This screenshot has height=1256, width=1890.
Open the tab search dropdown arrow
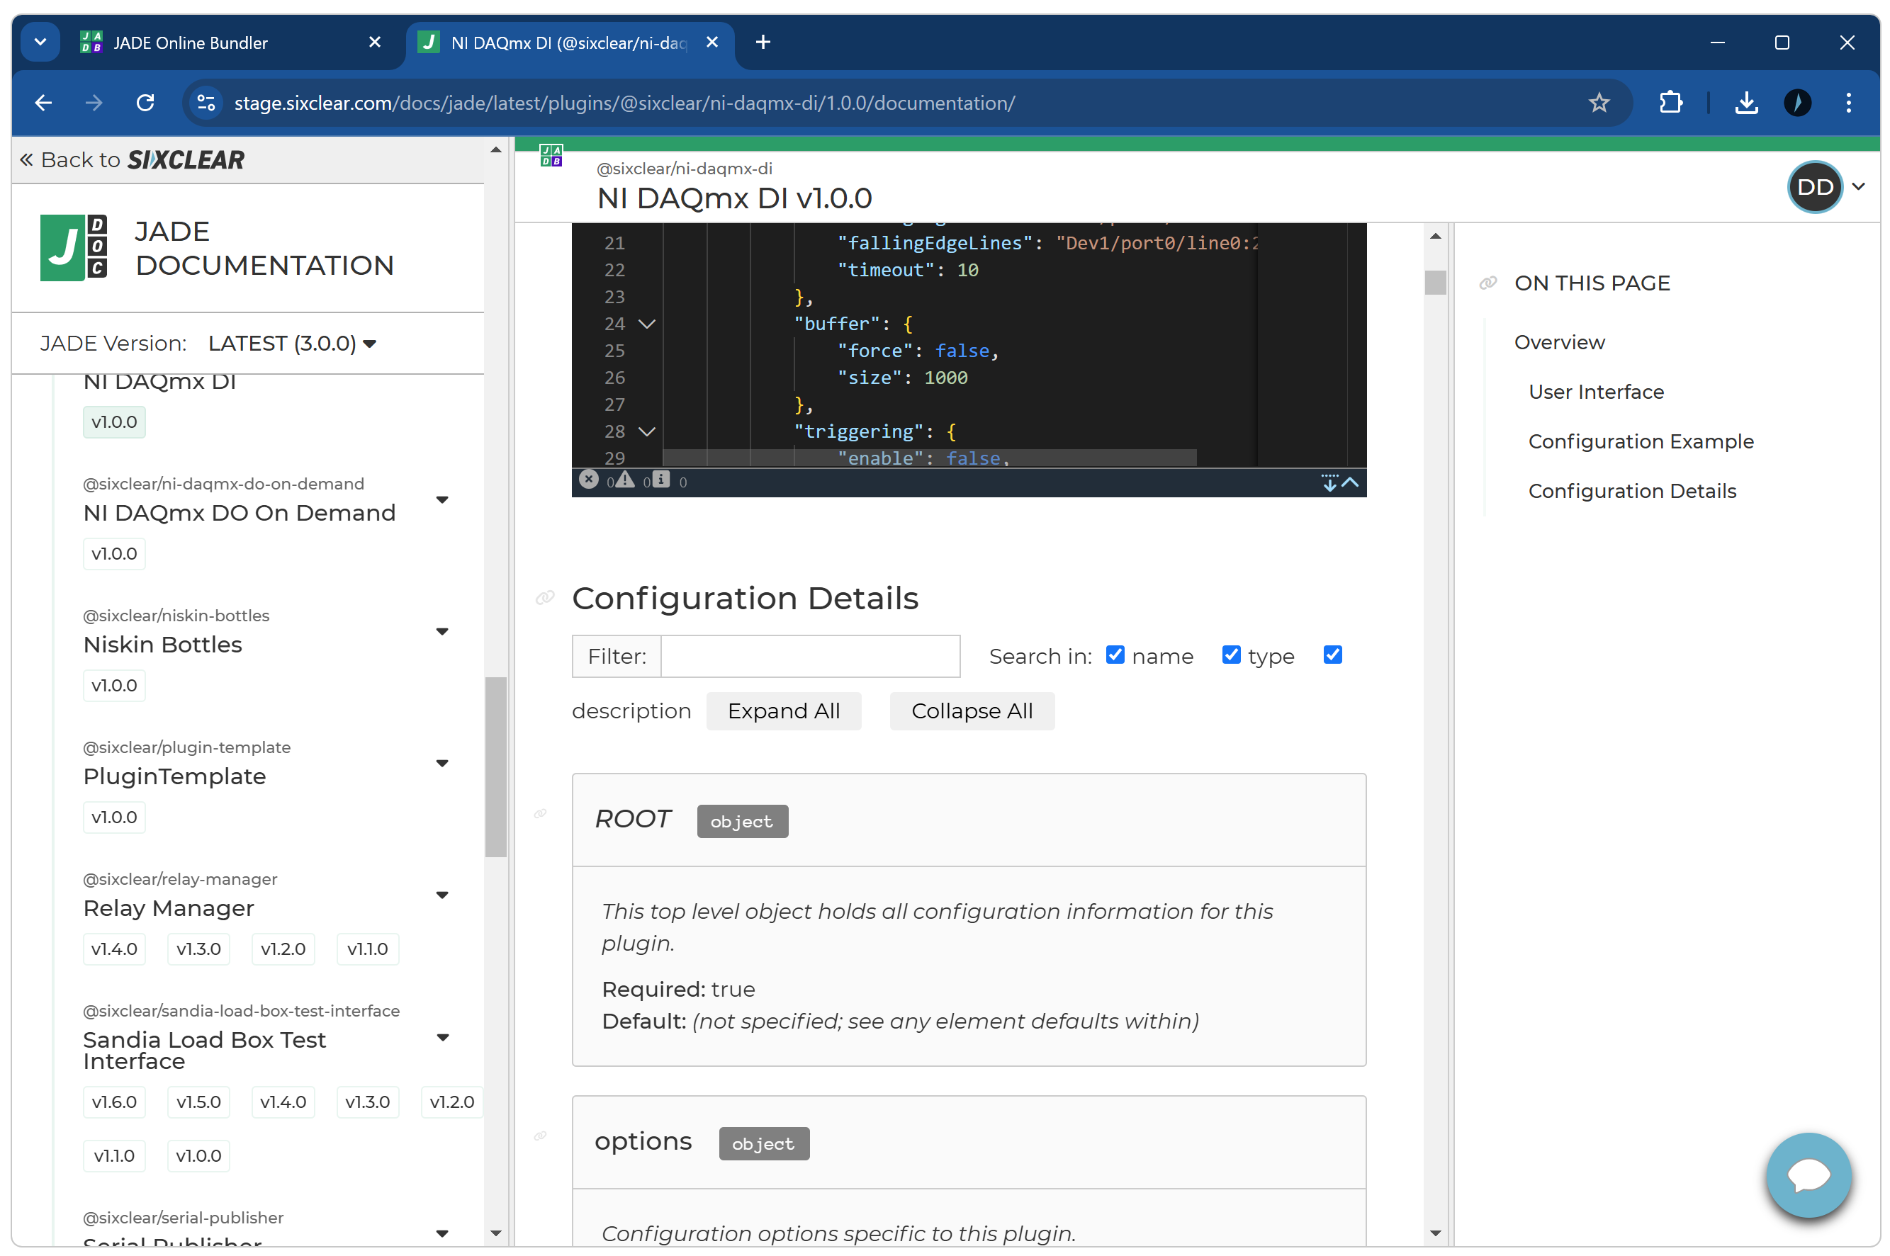tap(40, 42)
